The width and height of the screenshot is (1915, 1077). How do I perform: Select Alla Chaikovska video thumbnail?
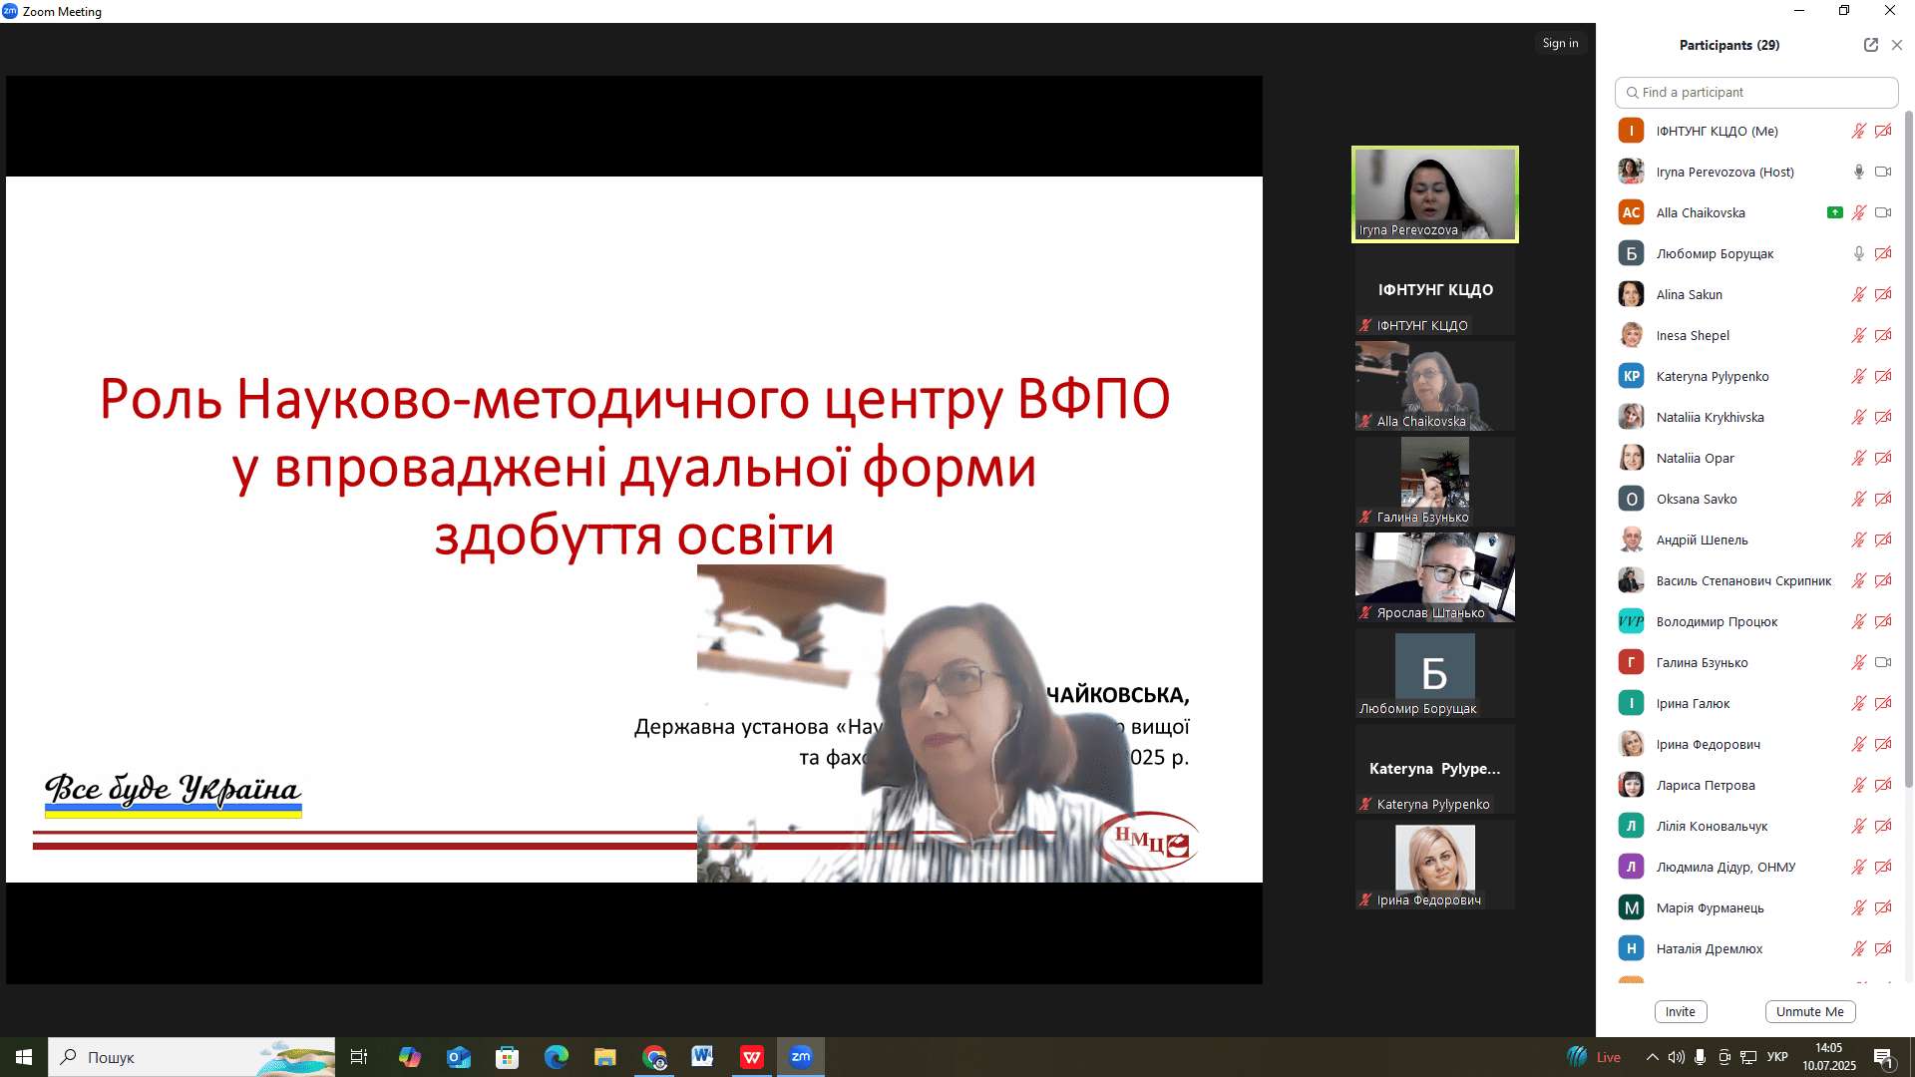tap(1435, 386)
